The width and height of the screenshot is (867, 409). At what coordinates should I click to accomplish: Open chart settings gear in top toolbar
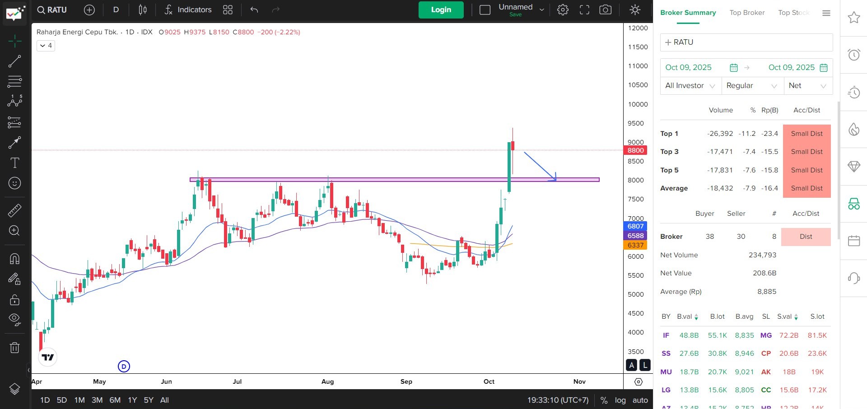tap(563, 10)
